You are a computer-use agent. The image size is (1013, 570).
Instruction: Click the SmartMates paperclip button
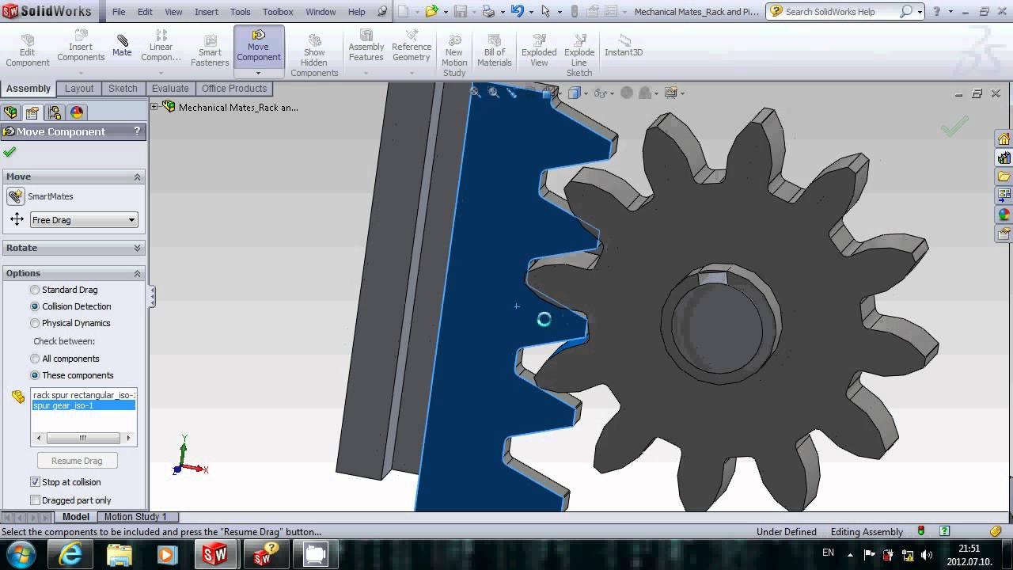click(16, 196)
